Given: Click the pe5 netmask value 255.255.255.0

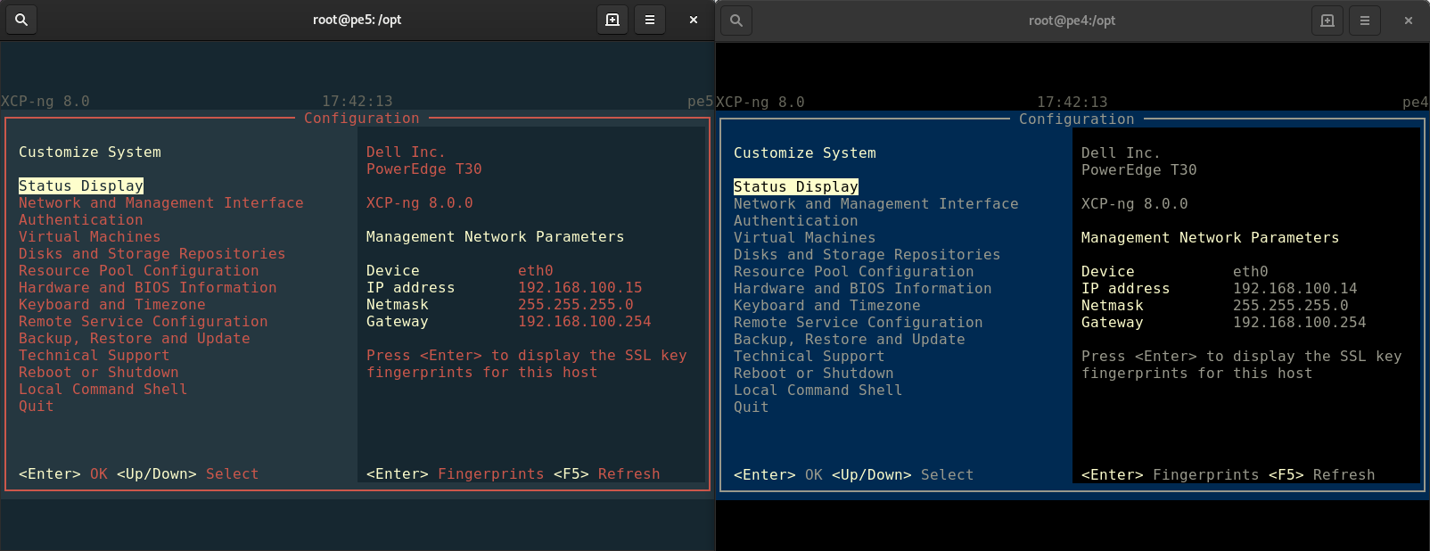Looking at the screenshot, I should point(576,304).
